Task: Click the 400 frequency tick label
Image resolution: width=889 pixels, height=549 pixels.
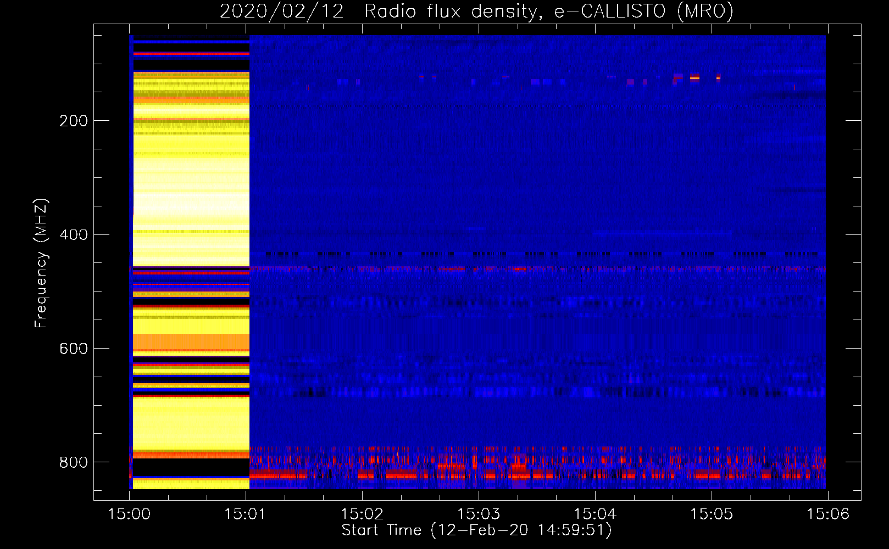Action: 74,235
